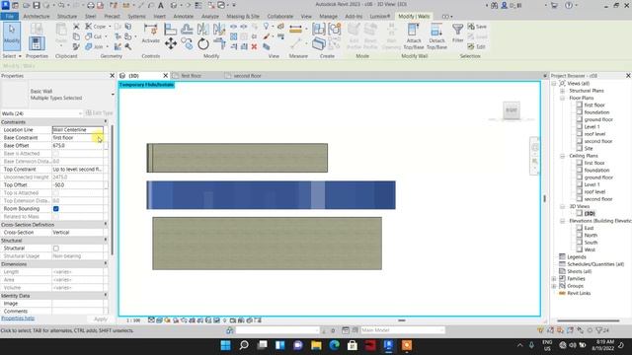Select the Copy tool in Modify panel

(x=187, y=43)
